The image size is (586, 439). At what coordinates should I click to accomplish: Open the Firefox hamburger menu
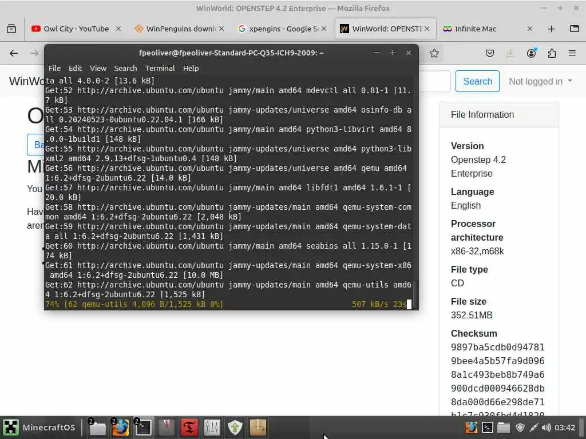point(572,53)
